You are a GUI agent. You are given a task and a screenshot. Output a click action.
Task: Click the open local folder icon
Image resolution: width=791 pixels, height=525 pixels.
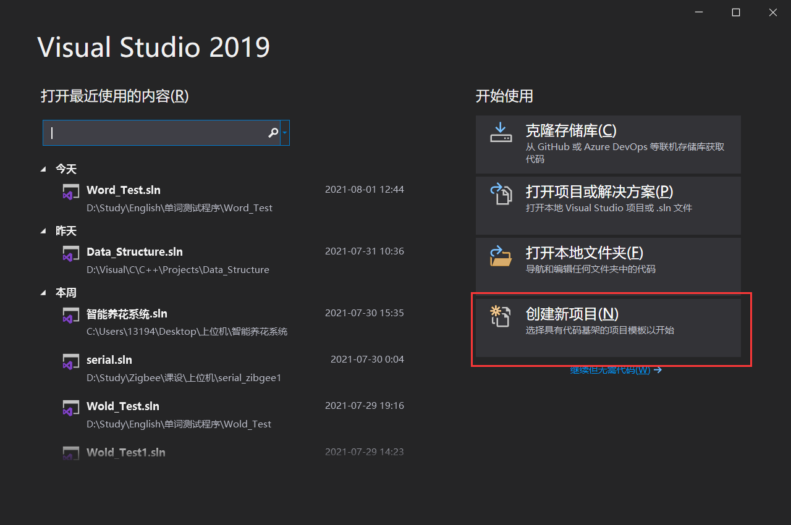(x=501, y=255)
